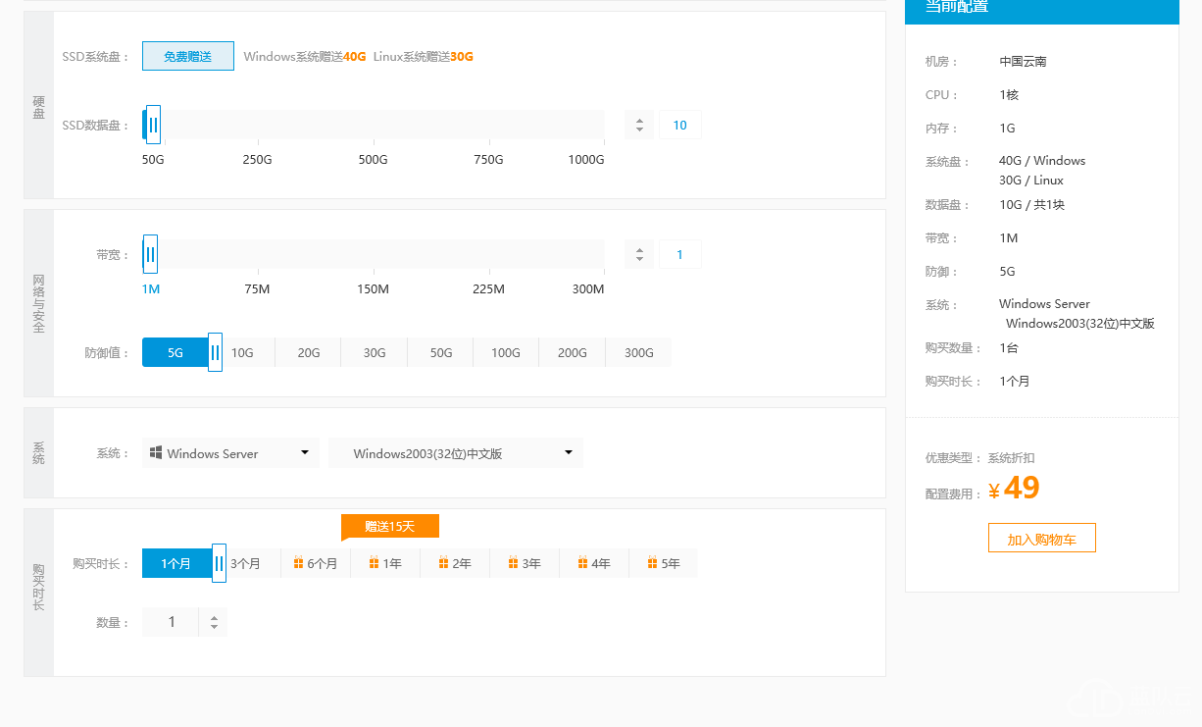The width and height of the screenshot is (1202, 727).
Task: Select the 3个月 purchase duration
Action: click(246, 563)
